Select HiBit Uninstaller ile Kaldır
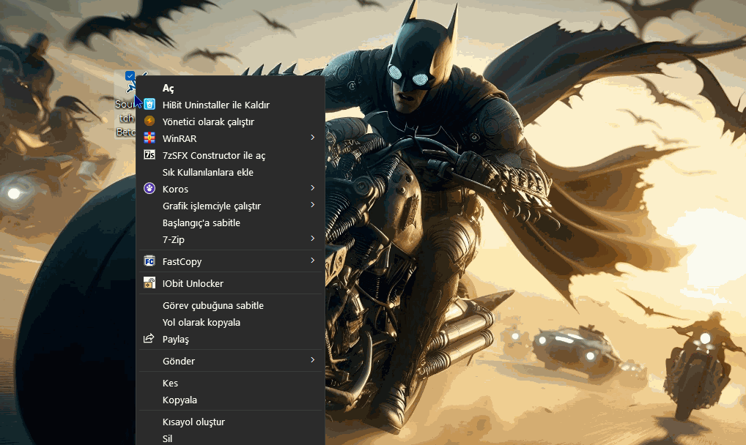This screenshot has height=445, width=746. (231, 105)
